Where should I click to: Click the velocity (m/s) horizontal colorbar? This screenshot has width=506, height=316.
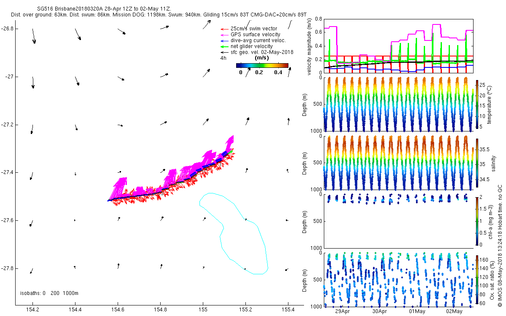[262, 65]
